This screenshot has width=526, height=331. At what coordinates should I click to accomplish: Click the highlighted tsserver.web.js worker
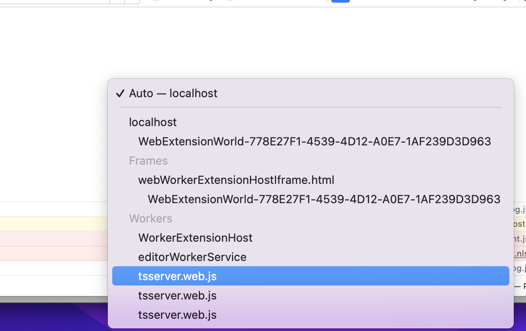[x=310, y=276]
